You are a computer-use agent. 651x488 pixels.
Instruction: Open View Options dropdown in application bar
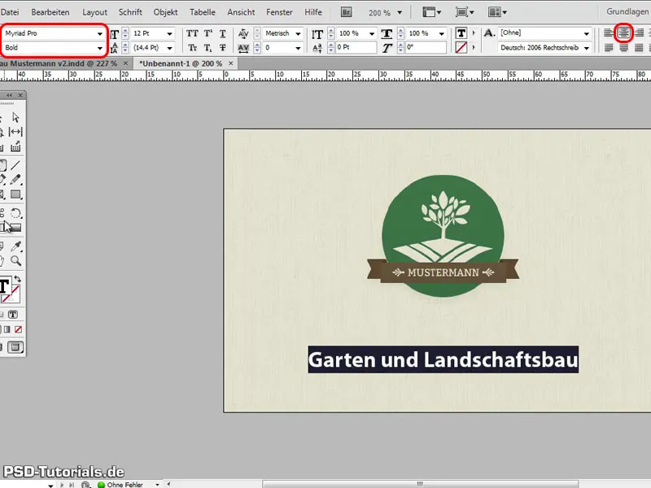click(432, 12)
